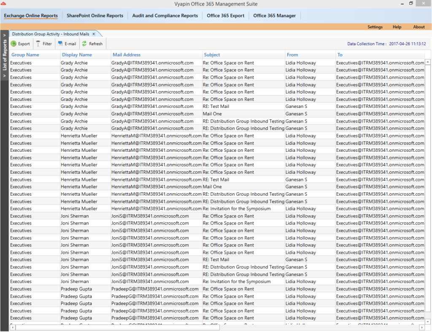Click the green Export icon
The image size is (432, 332).
13,43
